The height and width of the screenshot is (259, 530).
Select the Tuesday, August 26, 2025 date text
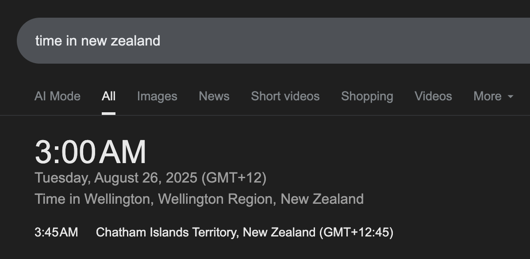tap(116, 178)
